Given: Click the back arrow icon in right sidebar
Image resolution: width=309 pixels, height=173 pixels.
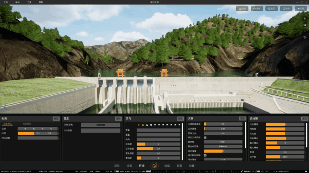Looking at the screenshot, I should click(x=305, y=18).
